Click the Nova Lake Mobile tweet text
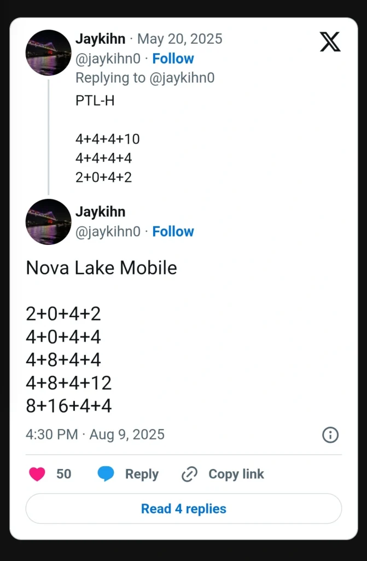Image resolution: width=367 pixels, height=561 pixels. click(x=101, y=268)
